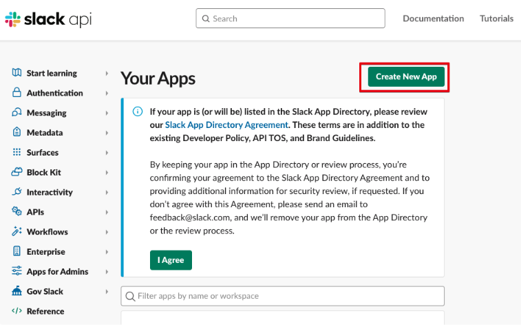Expand the Interactivity section arrow
Image resolution: width=521 pixels, height=329 pixels.
(x=107, y=193)
